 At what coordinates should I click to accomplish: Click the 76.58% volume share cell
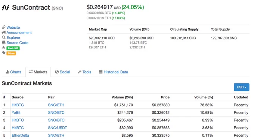206,105
